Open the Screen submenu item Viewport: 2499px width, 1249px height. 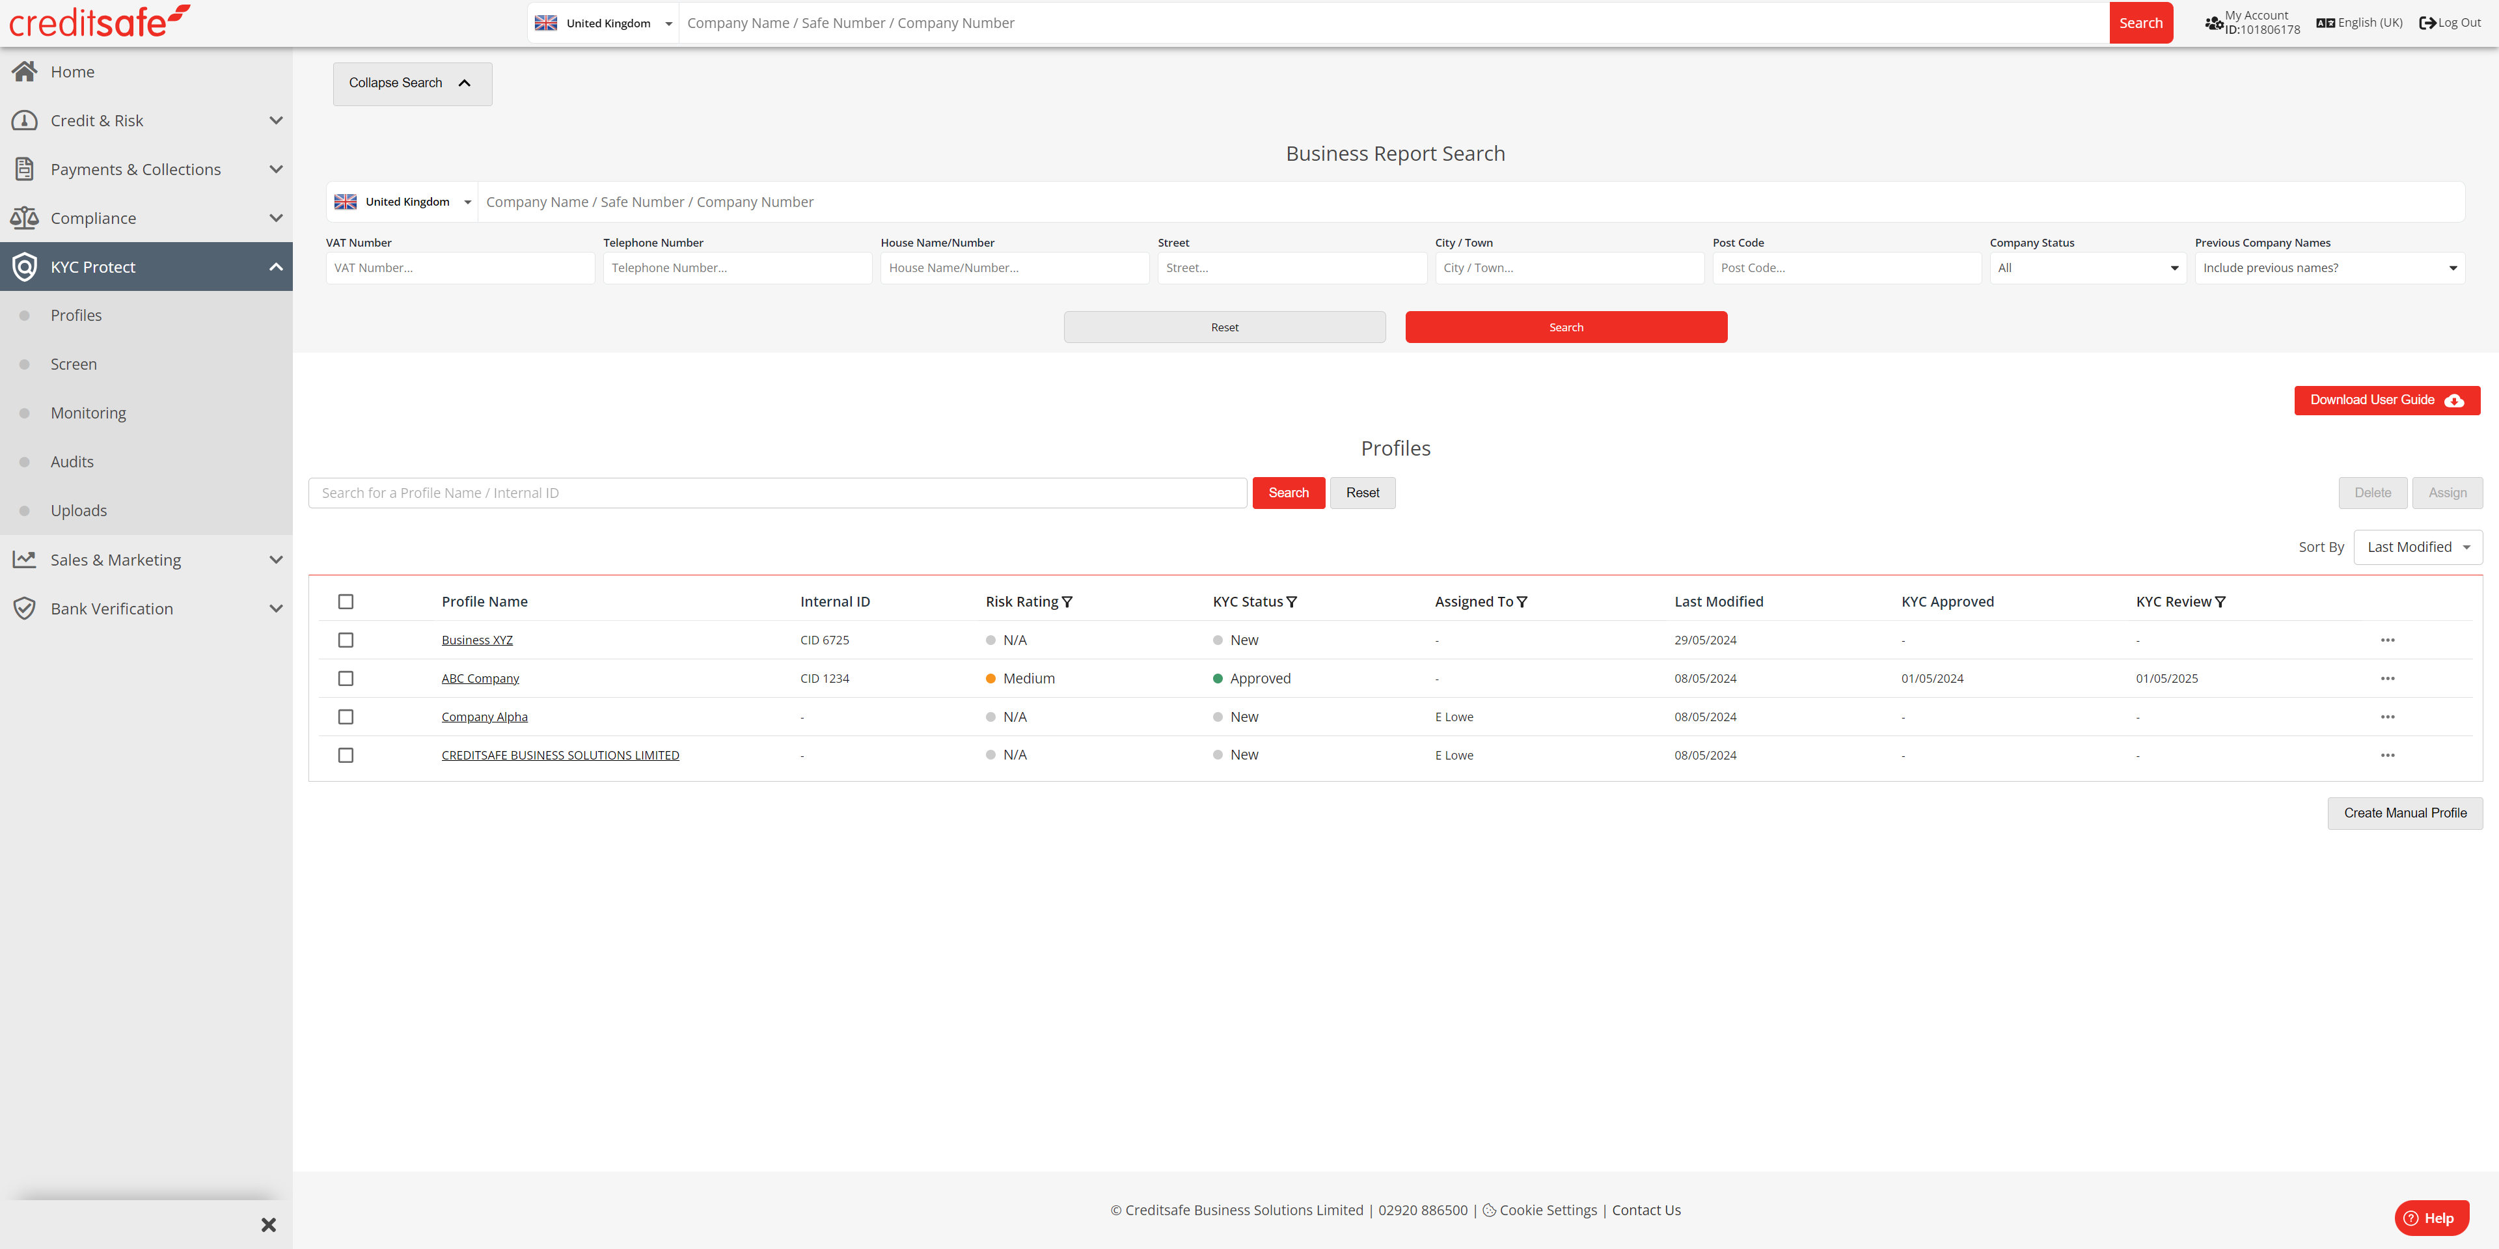[x=74, y=364]
